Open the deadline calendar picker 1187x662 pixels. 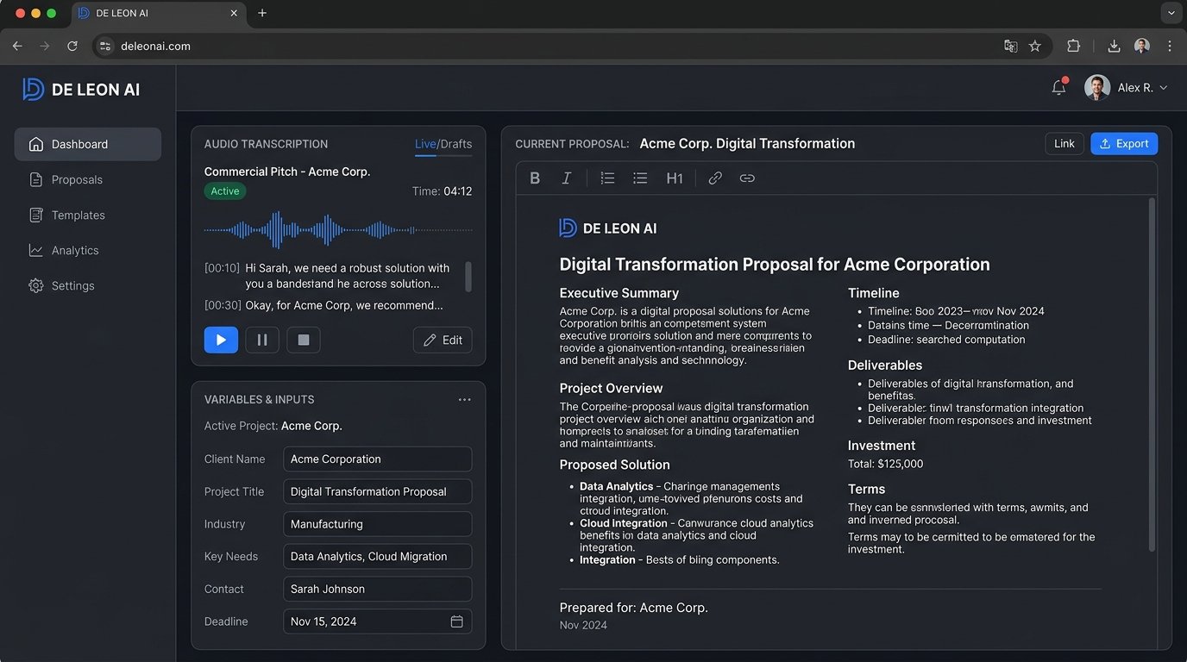click(457, 621)
